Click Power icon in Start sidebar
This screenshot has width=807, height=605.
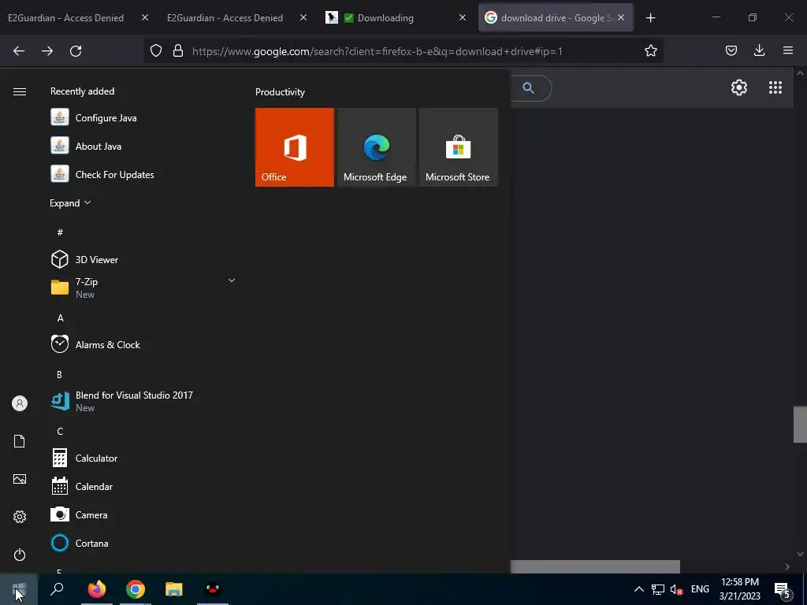(20, 555)
